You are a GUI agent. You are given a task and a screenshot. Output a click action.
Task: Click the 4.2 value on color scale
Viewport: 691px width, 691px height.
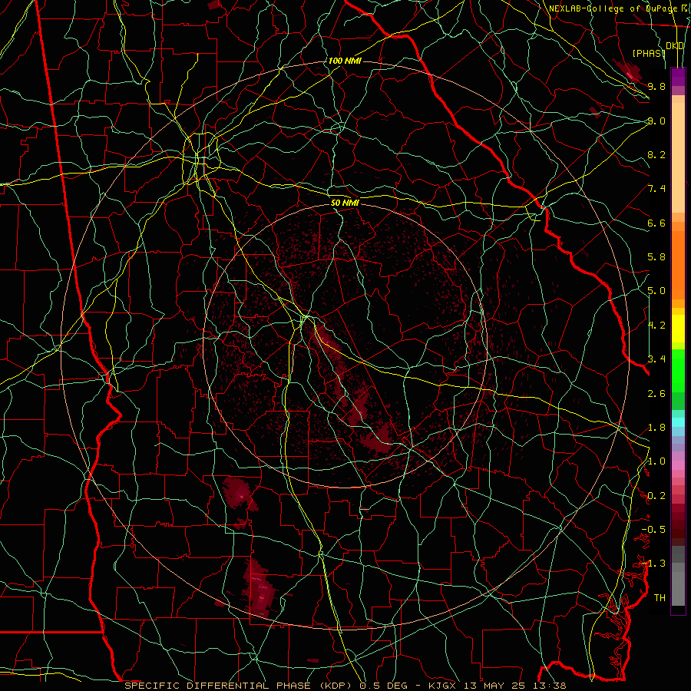(x=656, y=326)
